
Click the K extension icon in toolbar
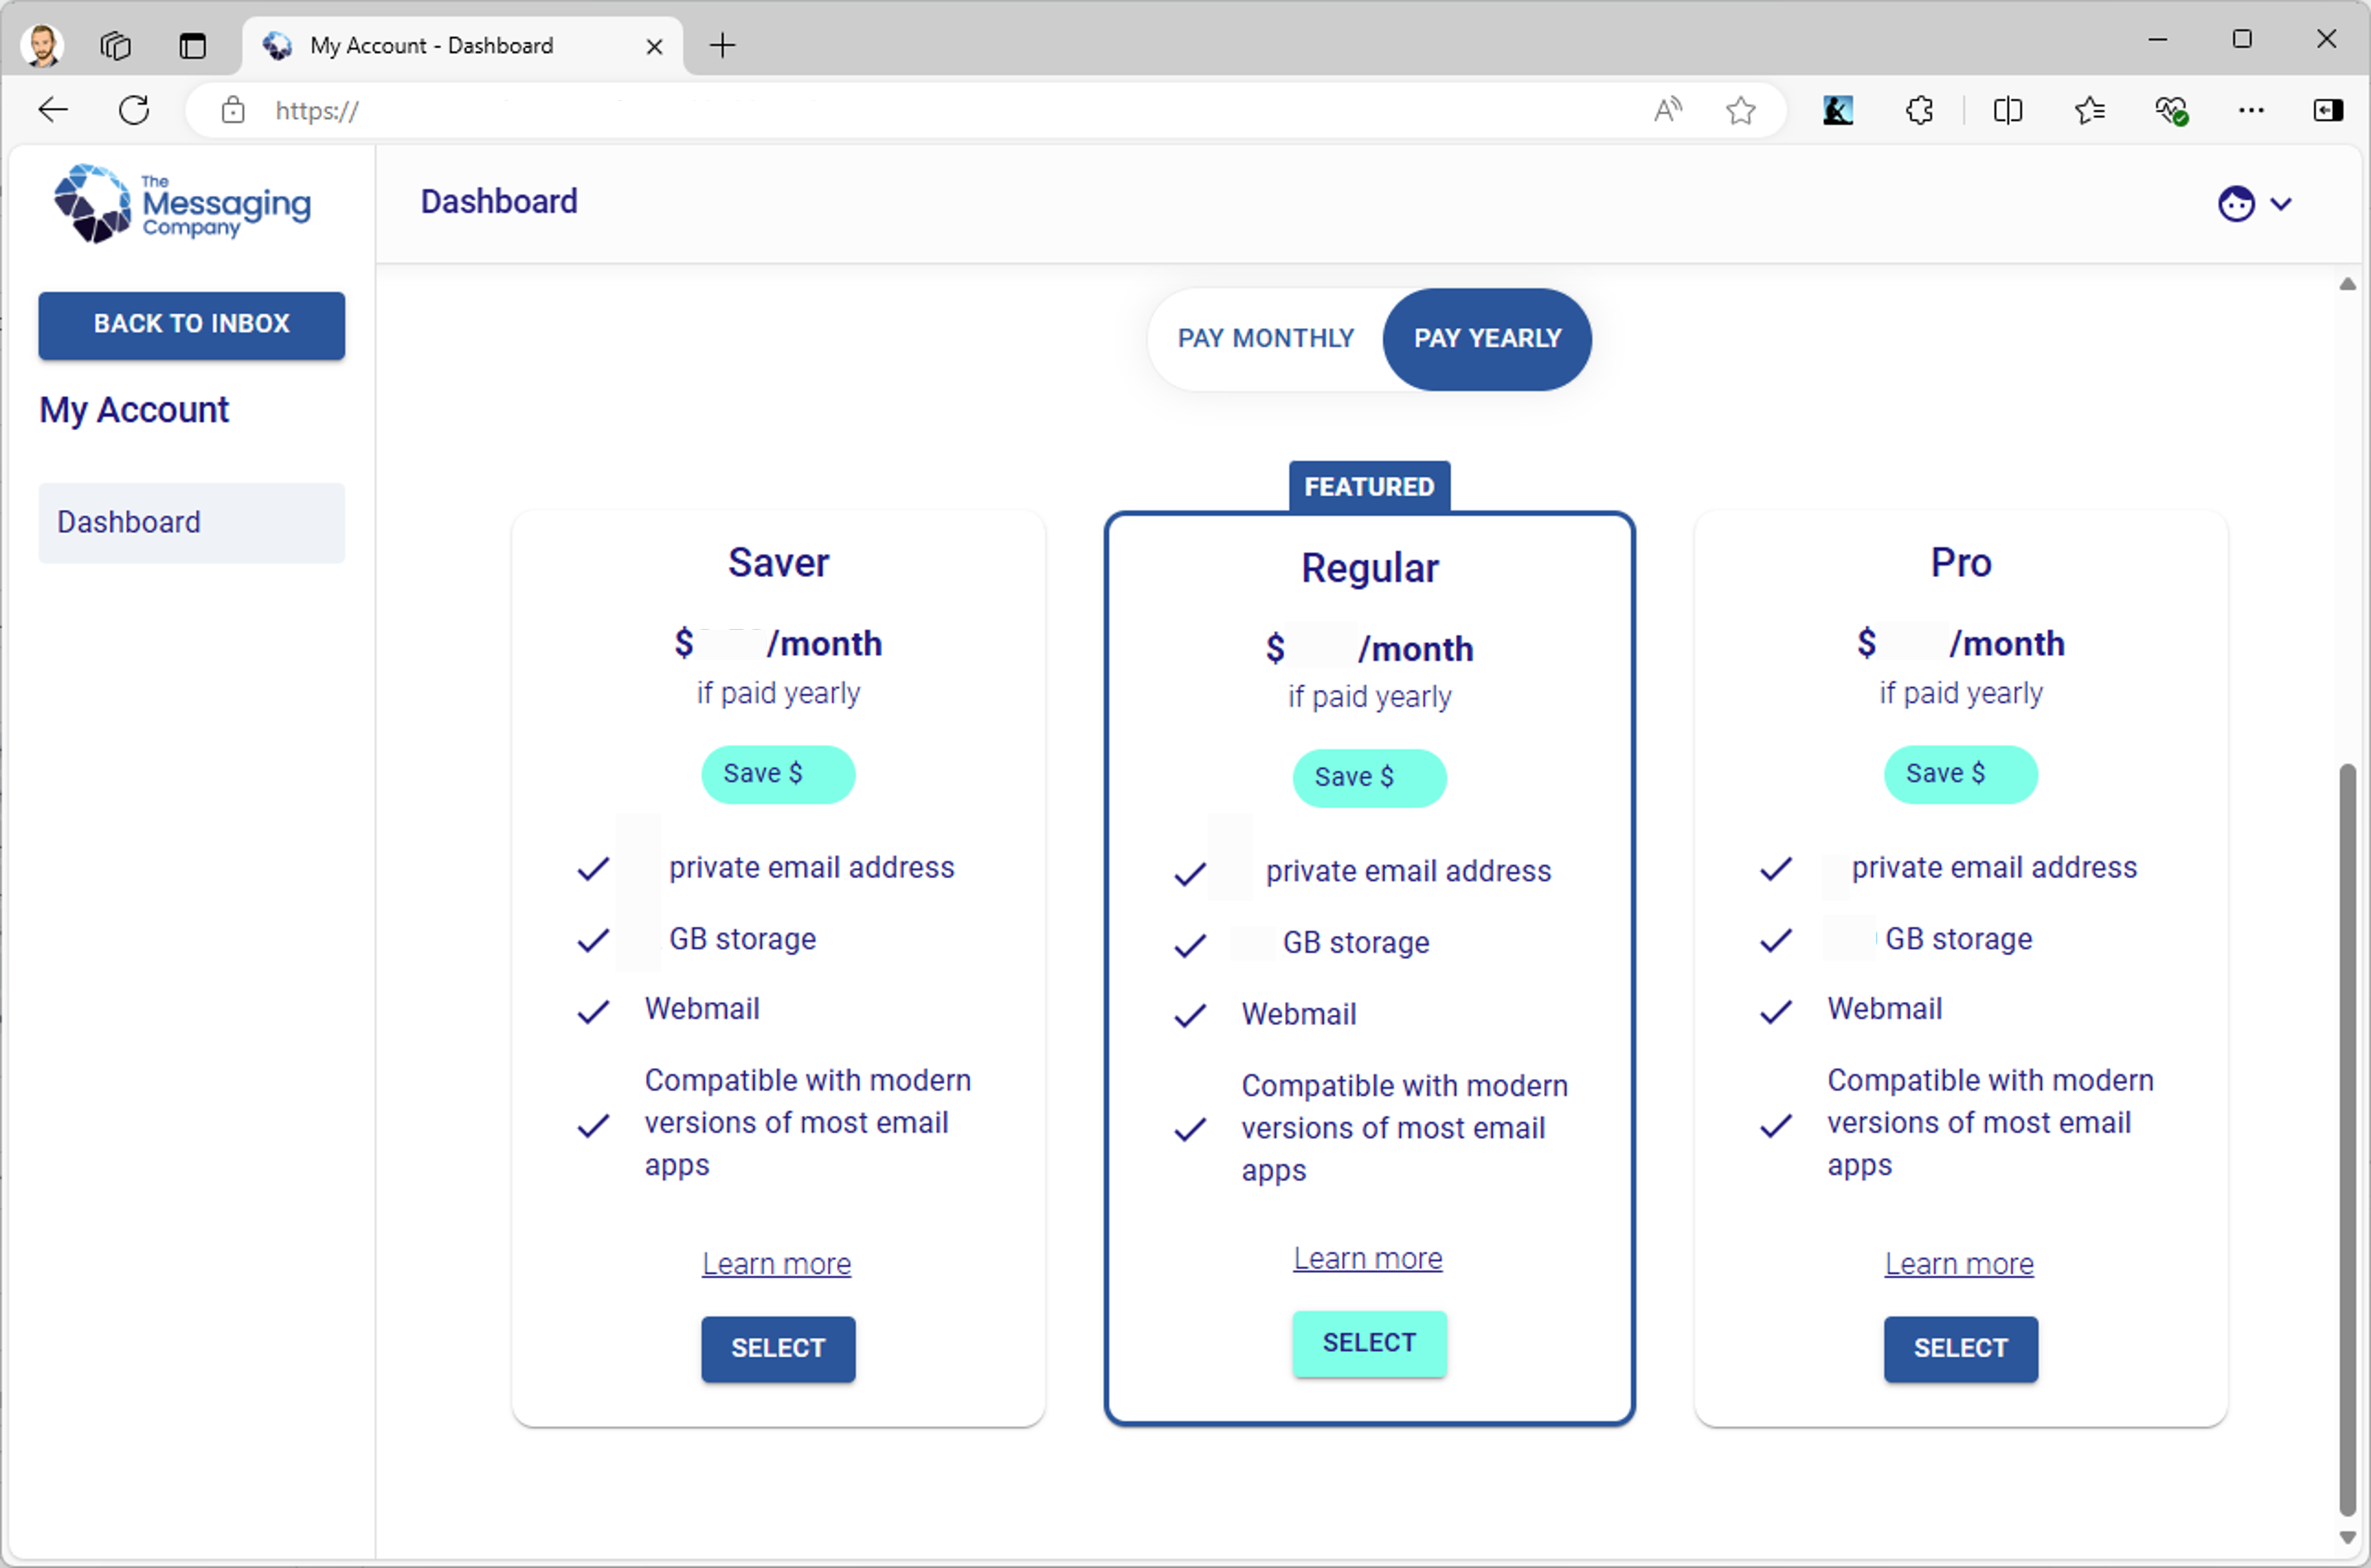(1838, 110)
